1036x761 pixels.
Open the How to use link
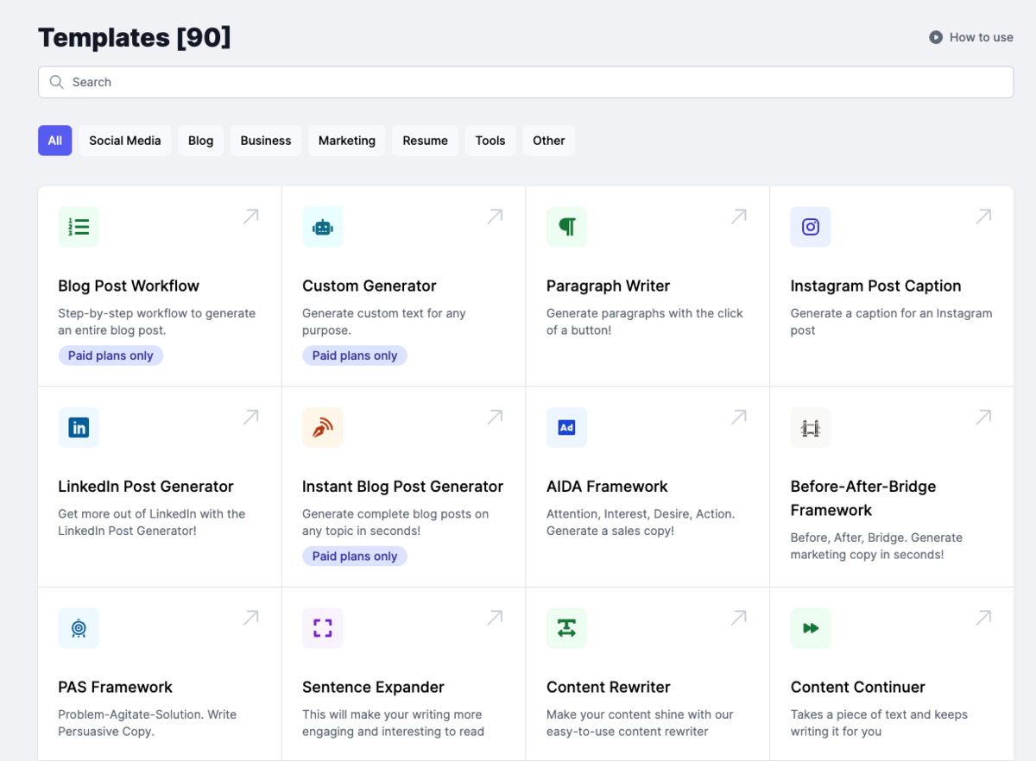click(971, 37)
